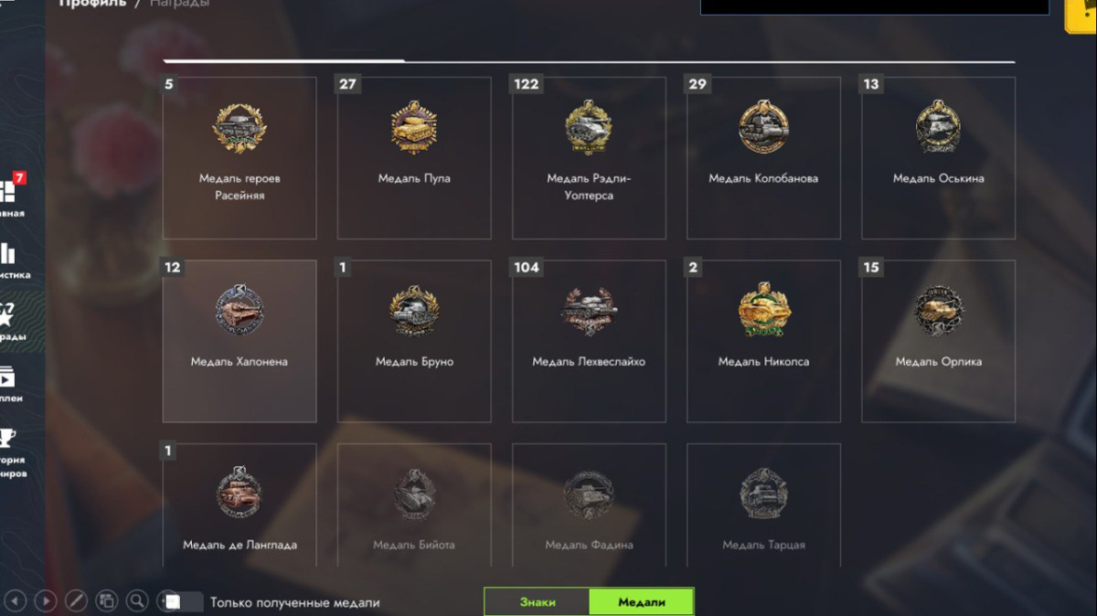Select the Медаль Лехвеслайхо medal
Image resolution: width=1097 pixels, height=616 pixels.
click(x=589, y=341)
